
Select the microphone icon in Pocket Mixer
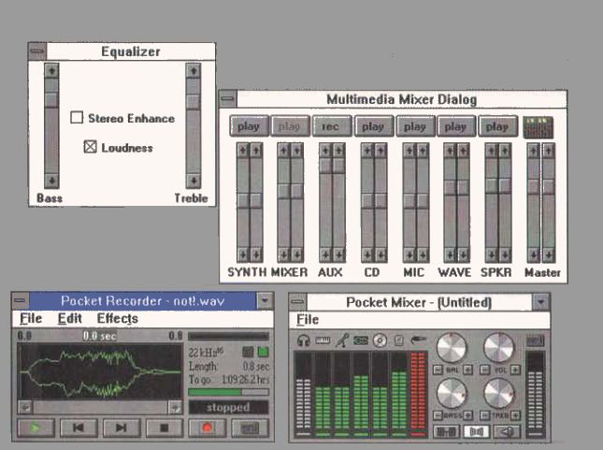tap(342, 341)
